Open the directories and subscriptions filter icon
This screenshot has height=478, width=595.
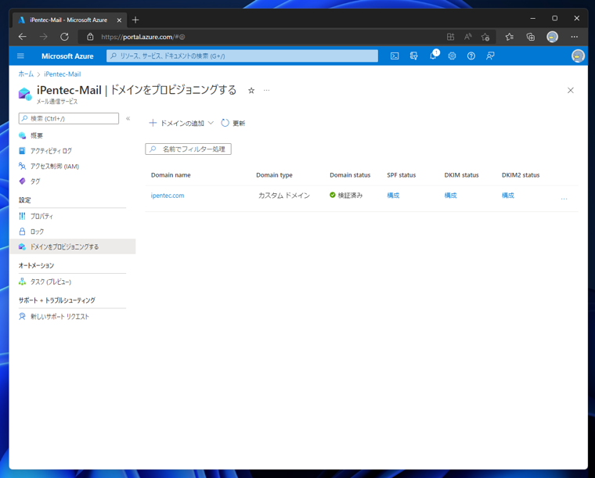coord(413,56)
